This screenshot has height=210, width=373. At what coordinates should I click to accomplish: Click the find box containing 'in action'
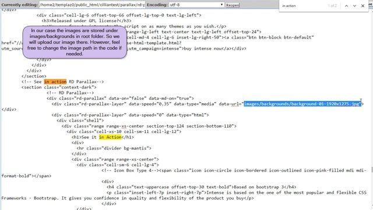[303, 6]
